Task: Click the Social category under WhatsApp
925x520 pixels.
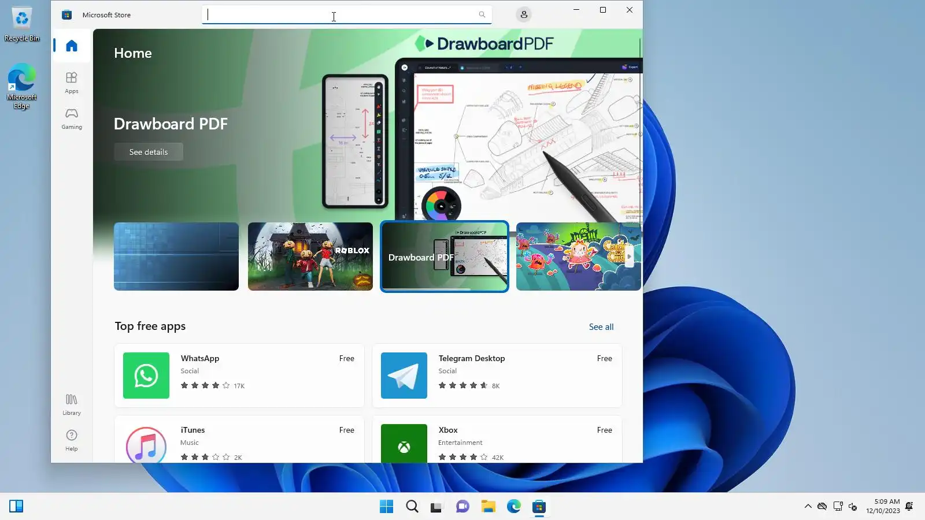Action: pos(190,371)
